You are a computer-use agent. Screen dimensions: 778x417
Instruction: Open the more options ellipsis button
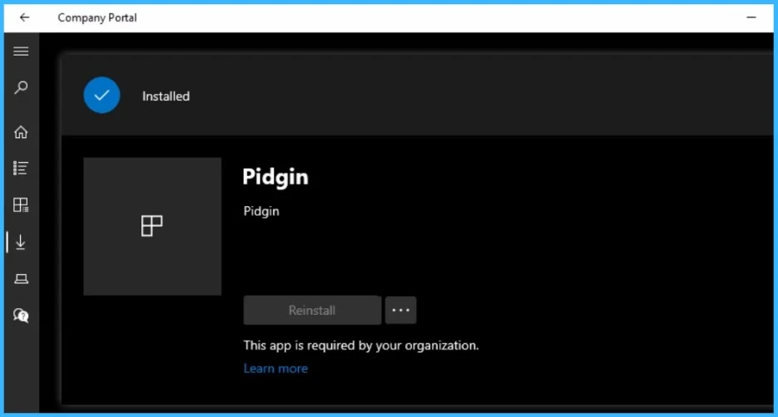pos(400,311)
